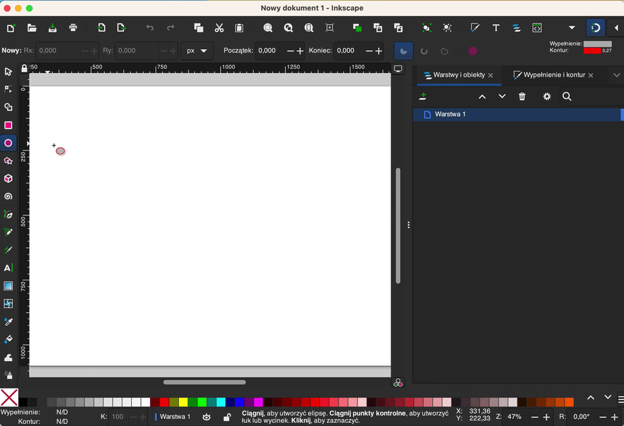Toggle layer visibility eye in status bar

tap(207, 417)
